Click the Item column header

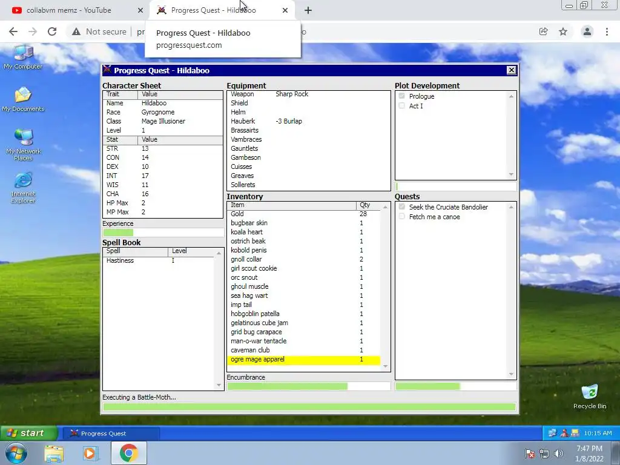pos(292,205)
